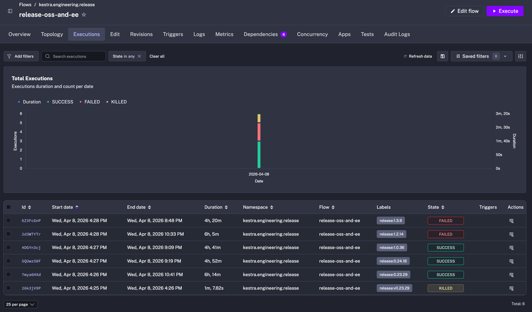Switch to the Logs tab
The image size is (532, 312).
(x=199, y=34)
